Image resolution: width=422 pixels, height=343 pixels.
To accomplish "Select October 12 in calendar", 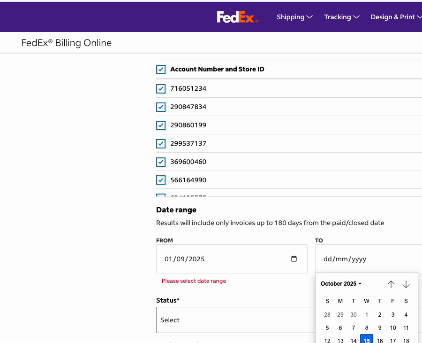I will [327, 340].
